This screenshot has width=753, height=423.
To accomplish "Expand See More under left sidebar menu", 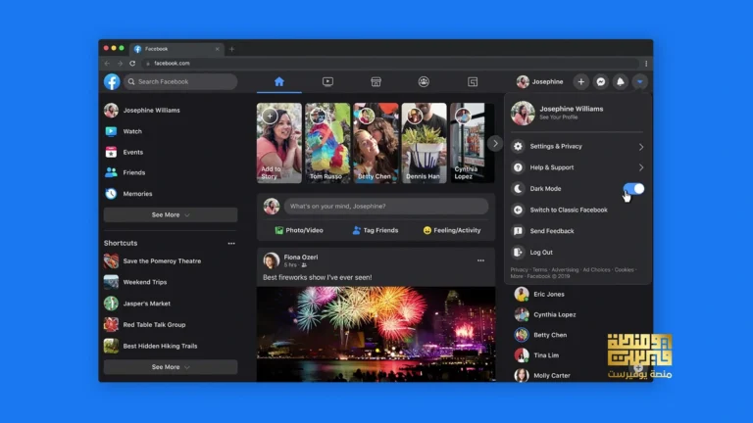I will 171,214.
